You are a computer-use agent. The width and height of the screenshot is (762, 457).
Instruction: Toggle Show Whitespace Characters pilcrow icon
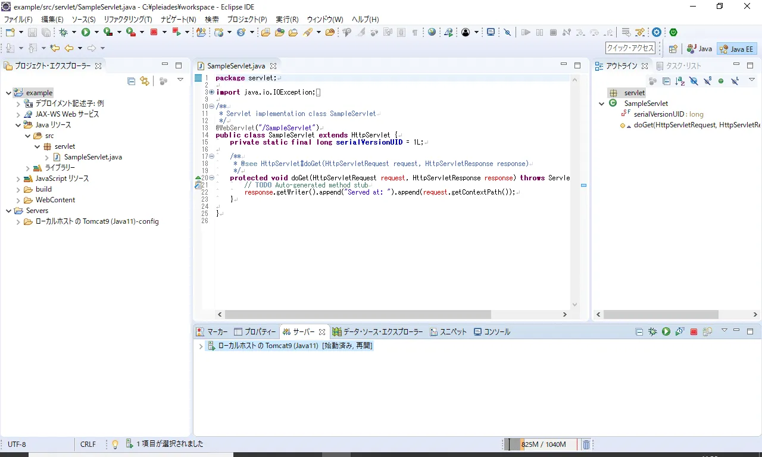coord(415,32)
